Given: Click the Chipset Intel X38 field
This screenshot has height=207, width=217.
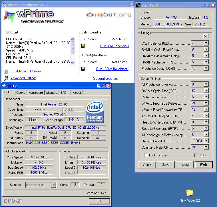Looking at the screenshot, I should 170,17.
